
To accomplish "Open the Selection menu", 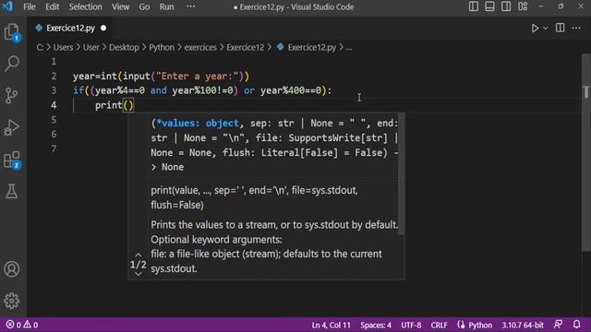I will pyautogui.click(x=85, y=6).
